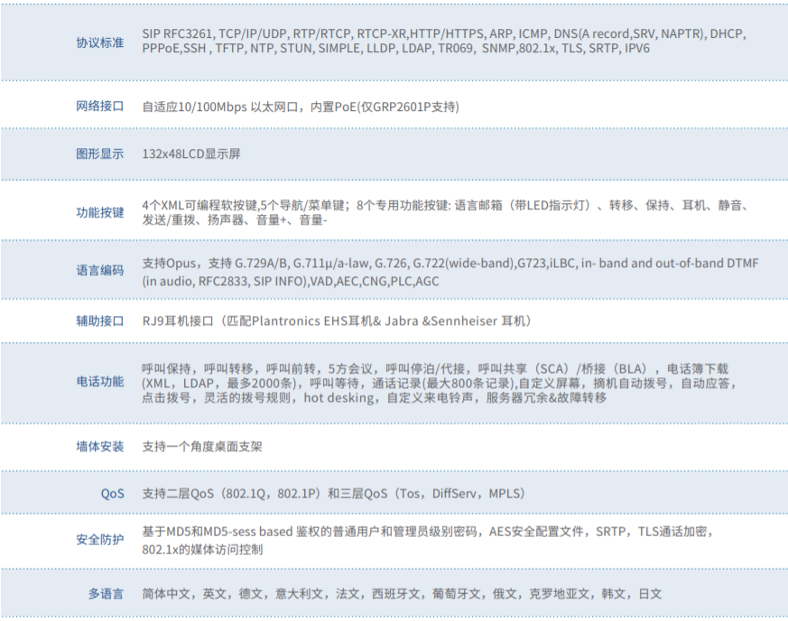Select the 功能按键 row label
The height and width of the screenshot is (621, 788).
coord(99,213)
